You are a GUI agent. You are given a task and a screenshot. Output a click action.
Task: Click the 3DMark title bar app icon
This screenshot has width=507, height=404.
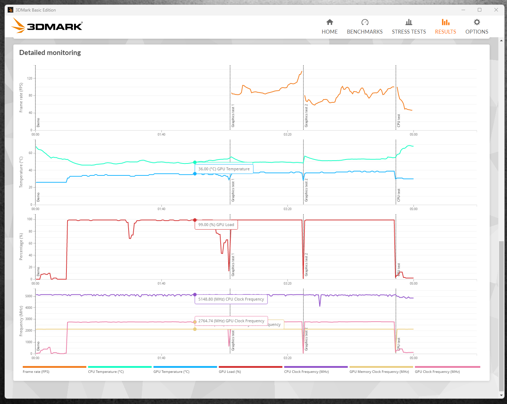click(x=10, y=10)
